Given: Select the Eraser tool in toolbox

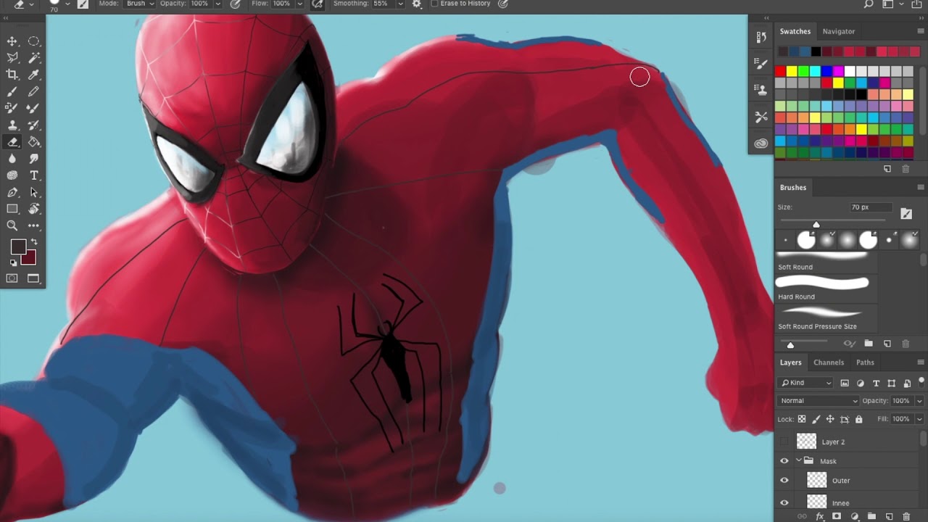Looking at the screenshot, I should 12,142.
